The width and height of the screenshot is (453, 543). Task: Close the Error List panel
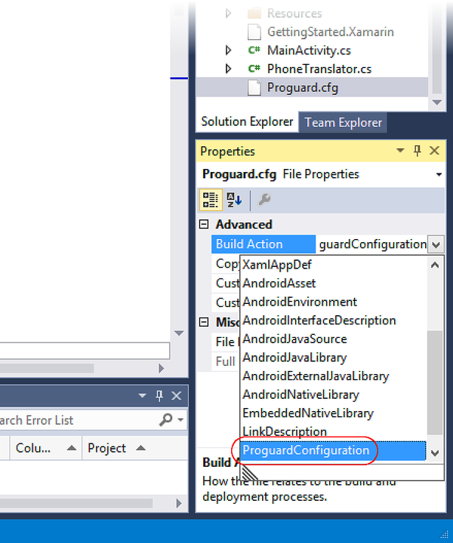coord(177,395)
